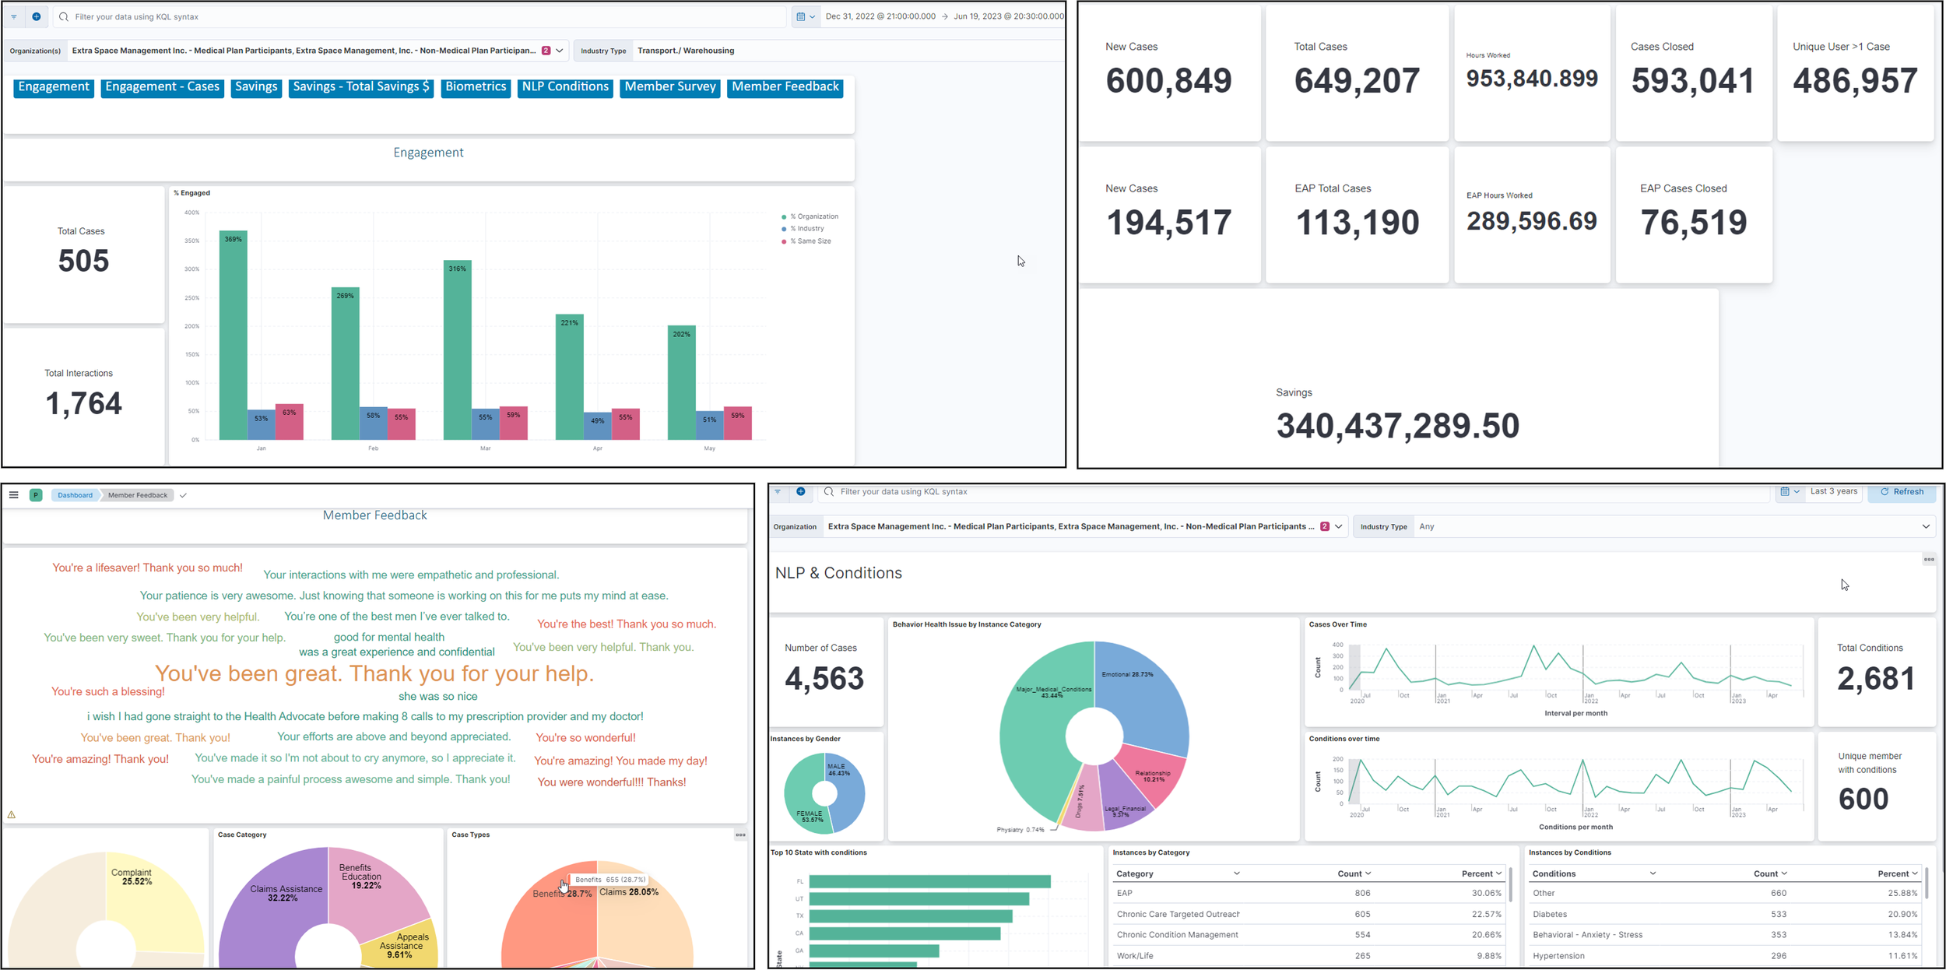Image resolution: width=1946 pixels, height=970 pixels.
Task: Click Dashboard breadcrumb link
Action: click(x=75, y=495)
